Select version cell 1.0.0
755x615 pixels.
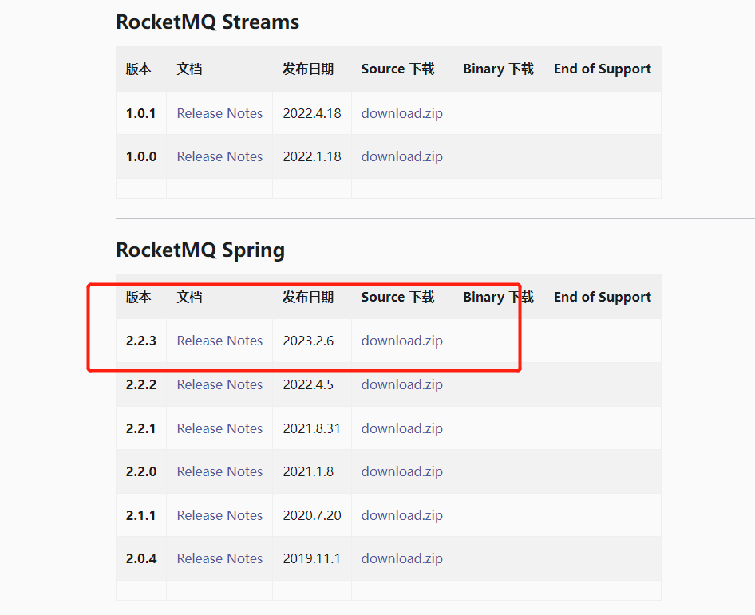click(x=141, y=157)
